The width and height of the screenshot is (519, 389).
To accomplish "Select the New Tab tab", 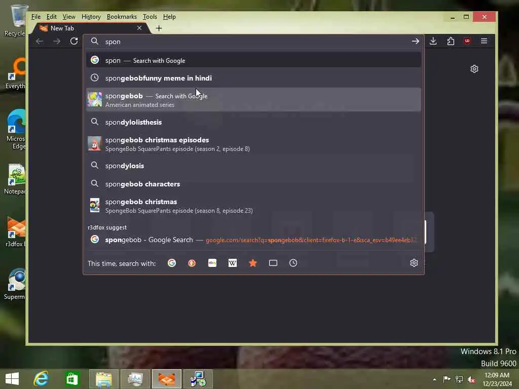I will pos(91,28).
